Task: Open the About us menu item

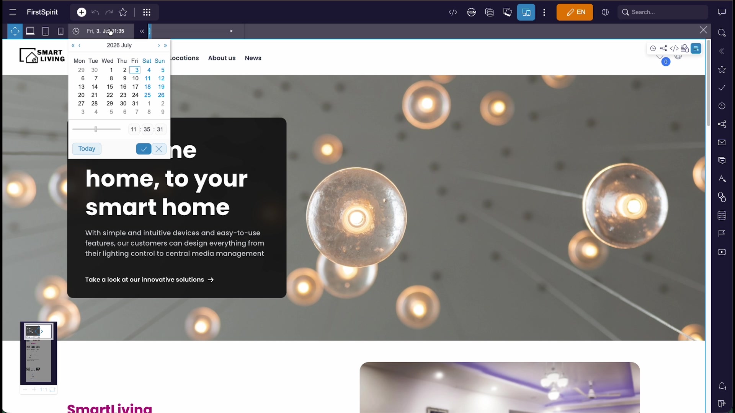Action: 222,58
